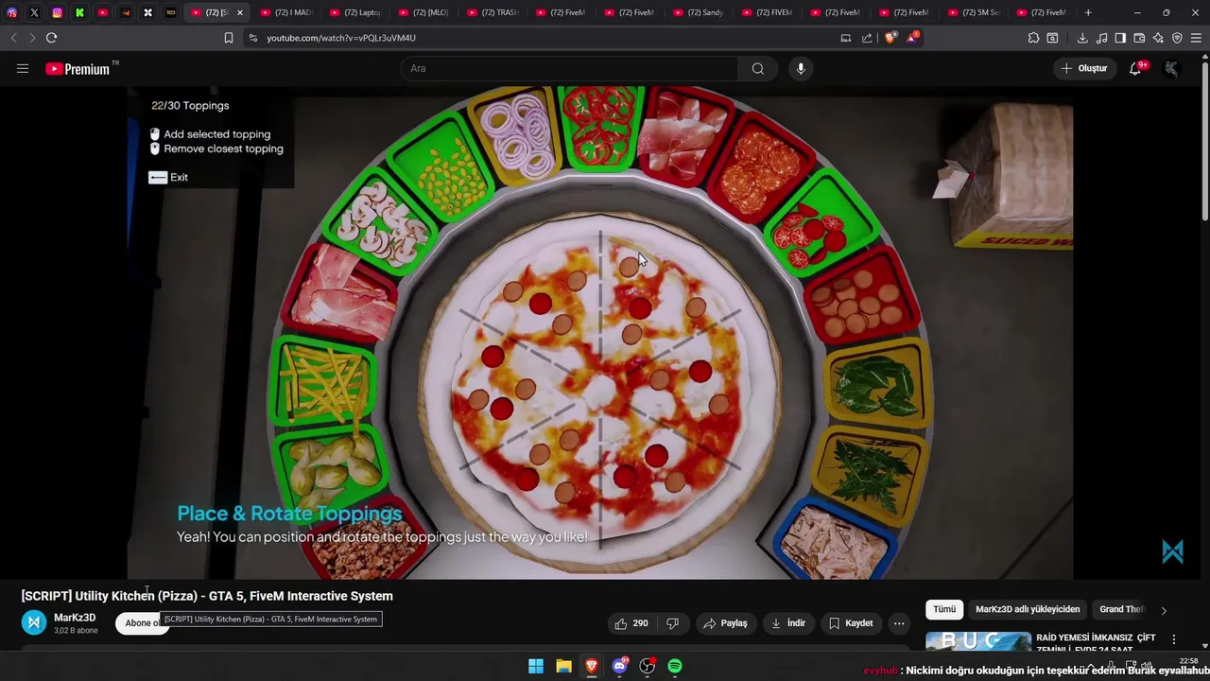Click the İndir download button
Viewport: 1210px width, 681px height.
coord(788,623)
